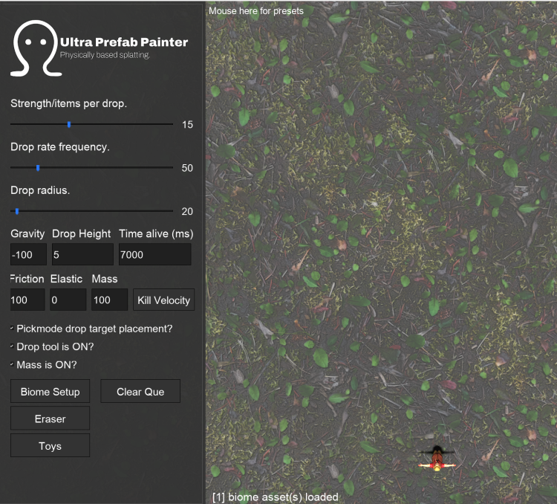Select the Drop Height value box
The image size is (557, 504).
[82, 255]
